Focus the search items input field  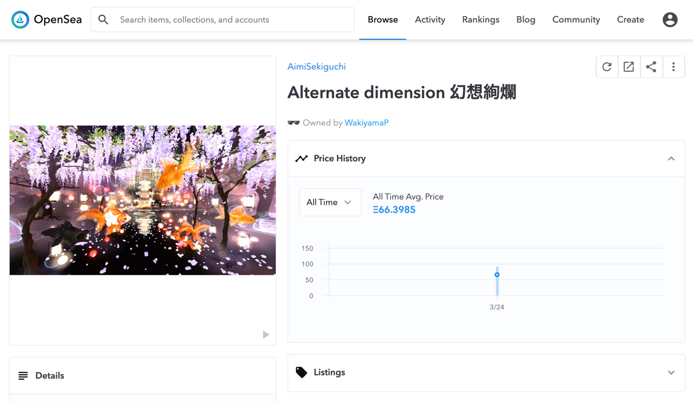click(x=222, y=19)
